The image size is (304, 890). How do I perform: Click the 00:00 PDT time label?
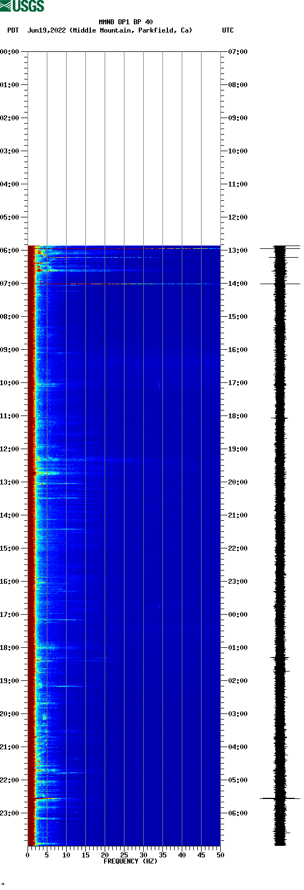point(10,52)
